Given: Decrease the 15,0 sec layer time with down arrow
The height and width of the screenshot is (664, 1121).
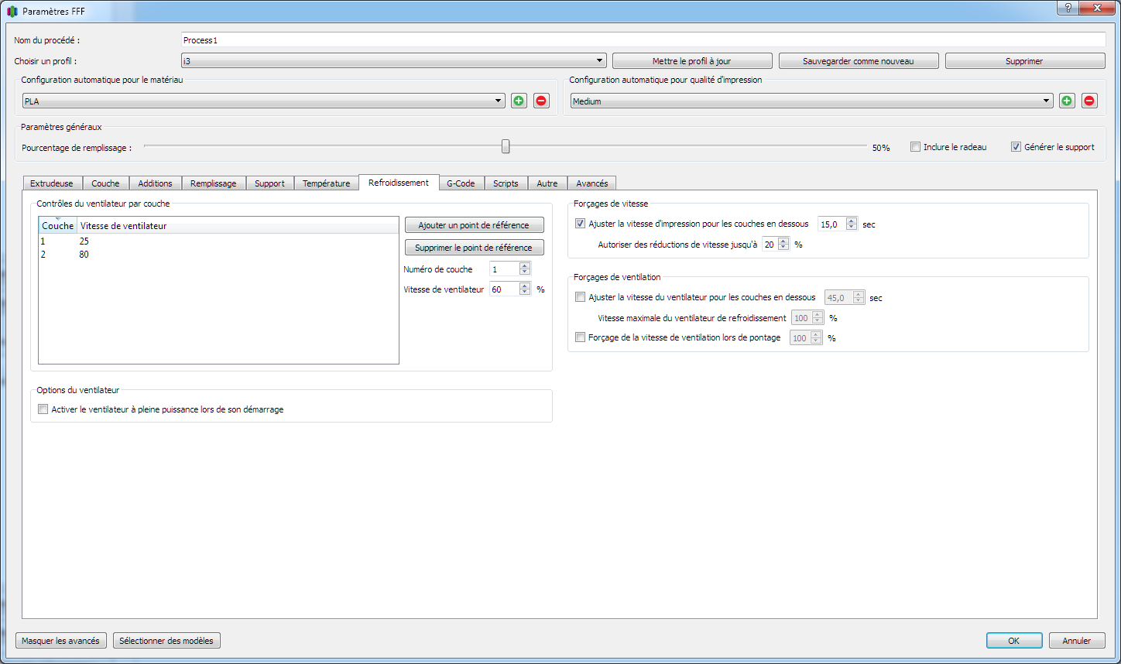Looking at the screenshot, I should click(852, 227).
